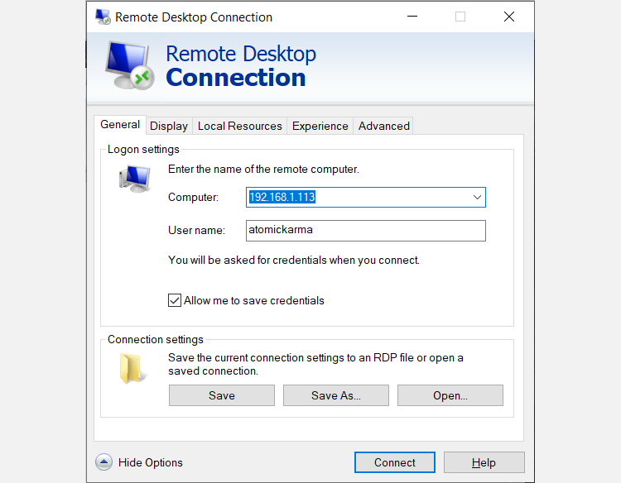The height and width of the screenshot is (483, 621).
Task: Click the 'Enter the name of the remote computer.' text
Action: click(x=263, y=170)
